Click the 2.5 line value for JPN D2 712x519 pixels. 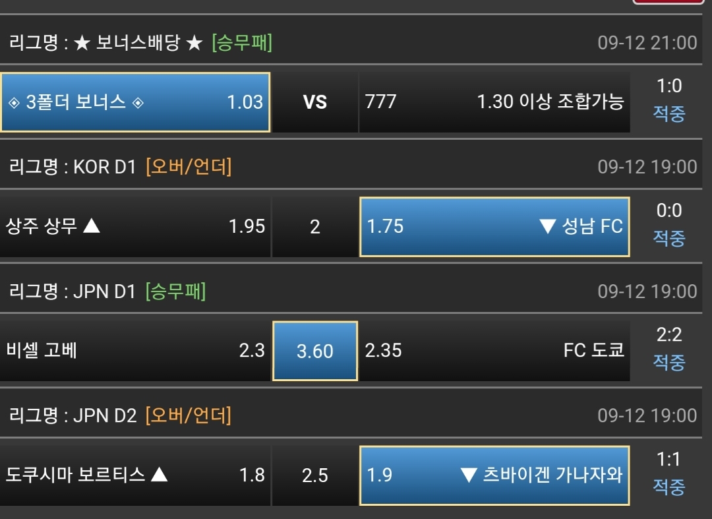click(314, 475)
